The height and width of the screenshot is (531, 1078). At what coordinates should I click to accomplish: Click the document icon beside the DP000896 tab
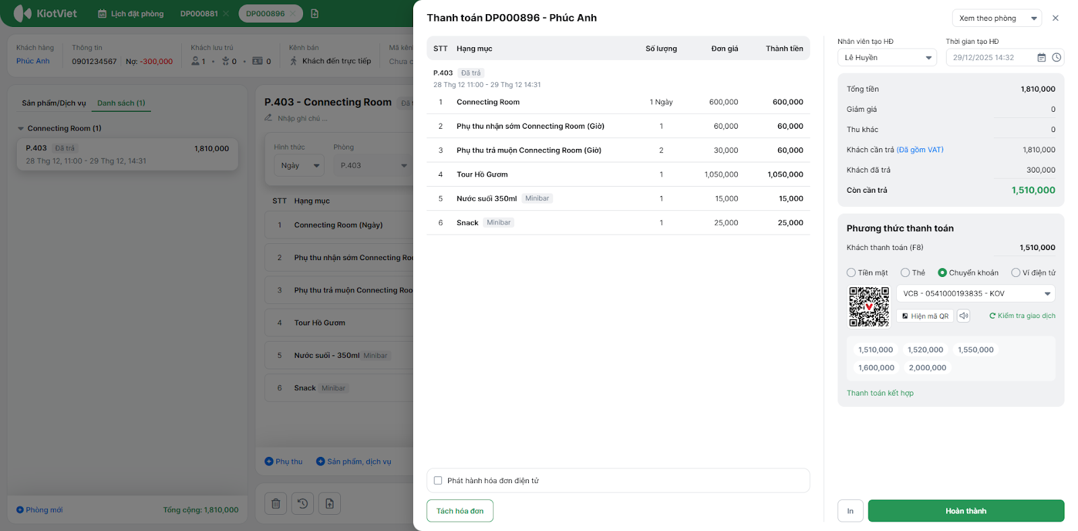[315, 13]
